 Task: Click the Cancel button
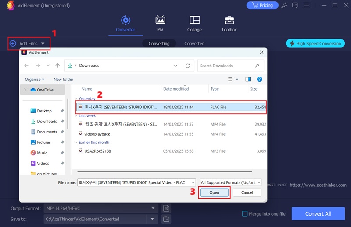(x=247, y=192)
